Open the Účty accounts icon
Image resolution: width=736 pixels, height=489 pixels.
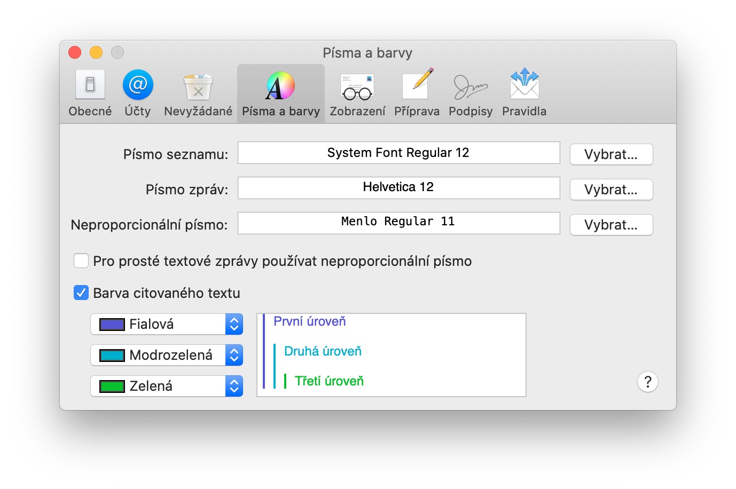[x=138, y=85]
